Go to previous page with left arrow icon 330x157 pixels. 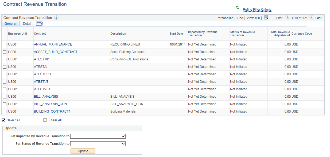pos(287,17)
